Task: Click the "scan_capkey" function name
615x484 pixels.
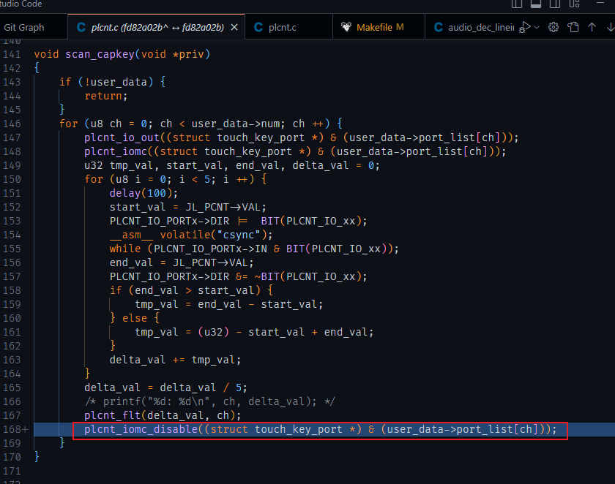Action: [x=100, y=54]
